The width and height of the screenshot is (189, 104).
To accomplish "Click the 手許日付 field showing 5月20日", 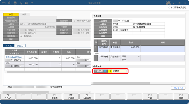I will point(38,30).
